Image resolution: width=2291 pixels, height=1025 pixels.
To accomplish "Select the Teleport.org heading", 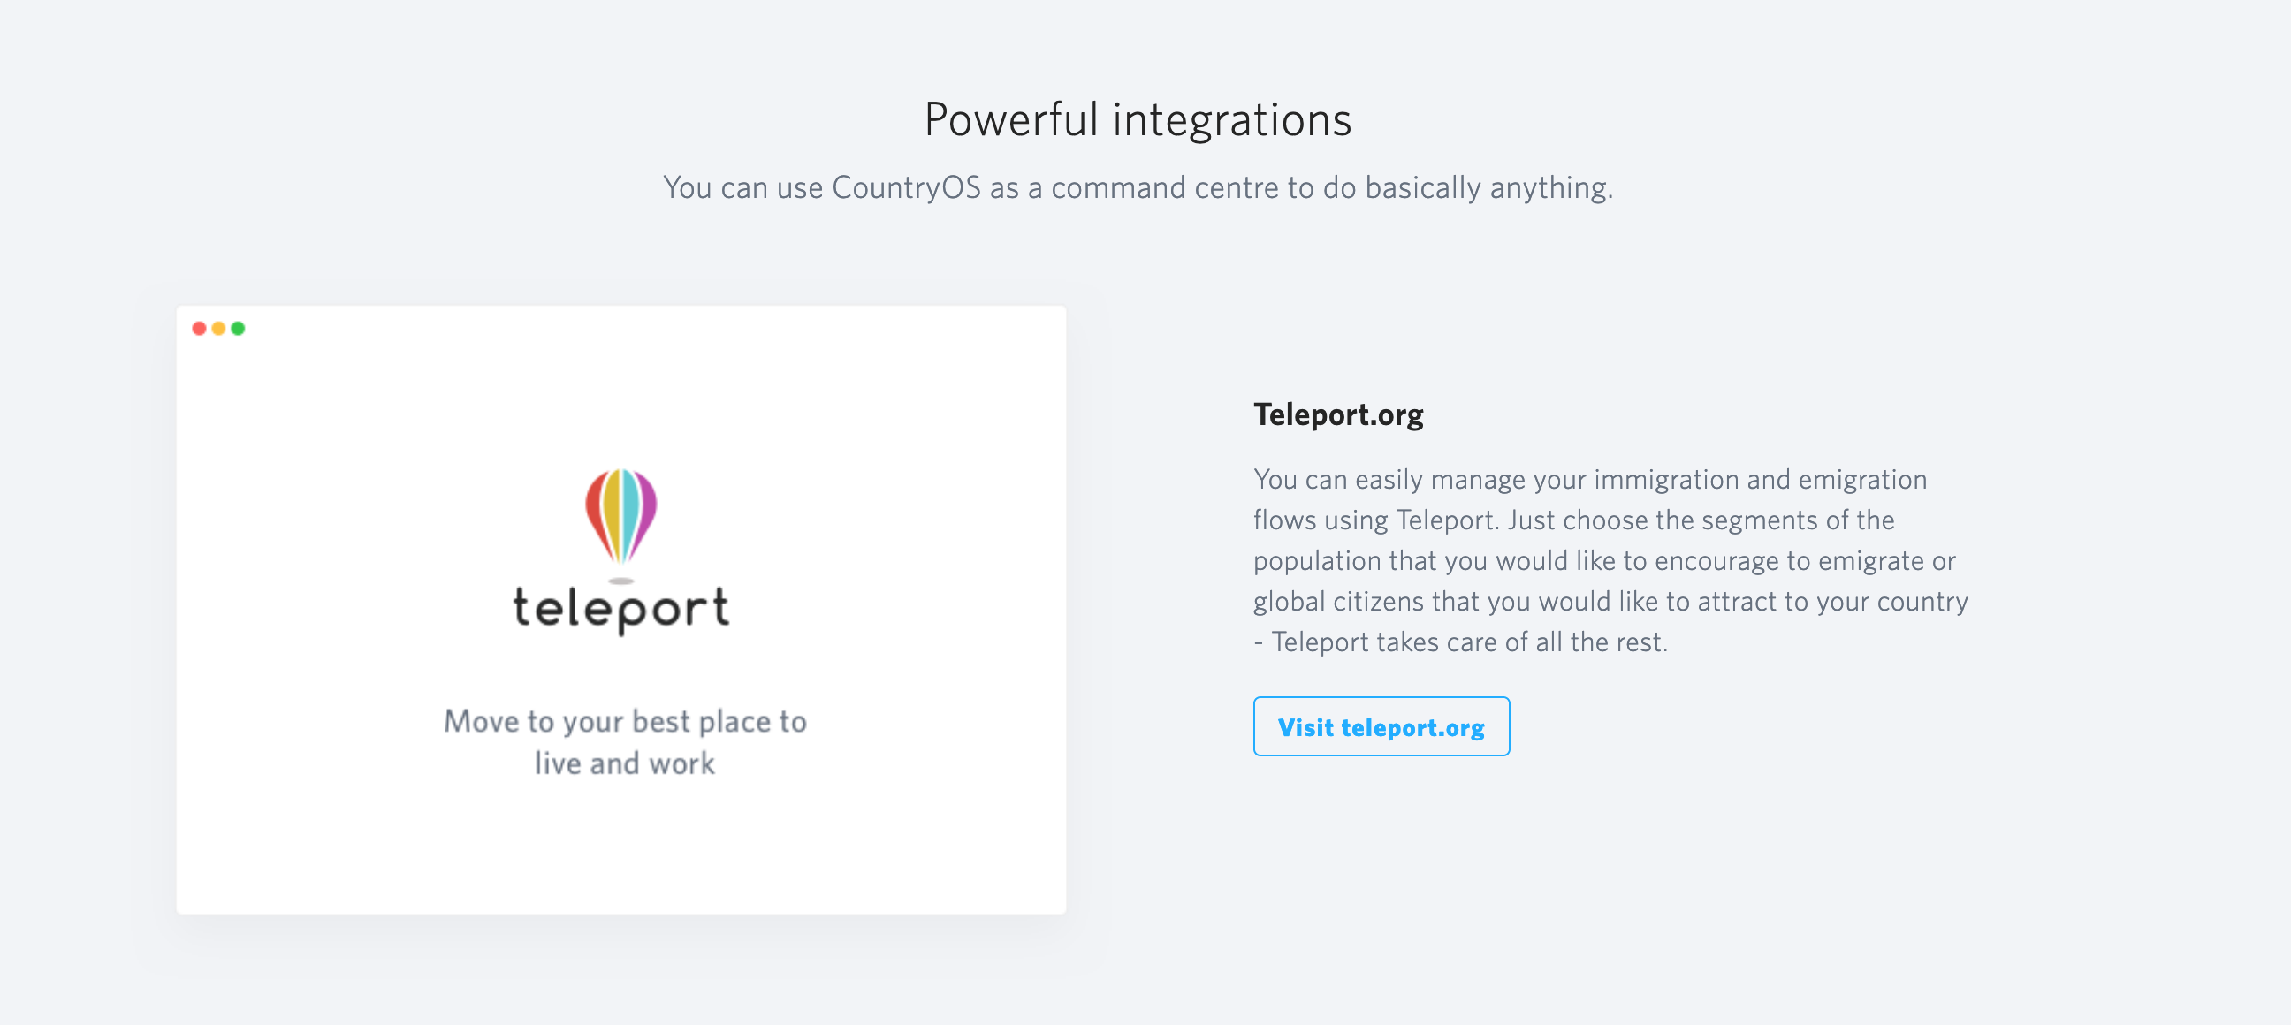I will tap(1337, 415).
